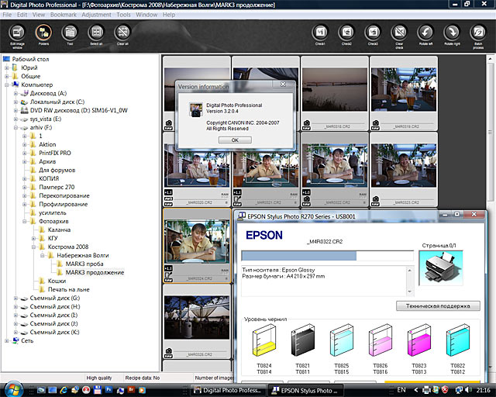Click the Select all toolbar icon
The width and height of the screenshot is (496, 397).
[96, 33]
